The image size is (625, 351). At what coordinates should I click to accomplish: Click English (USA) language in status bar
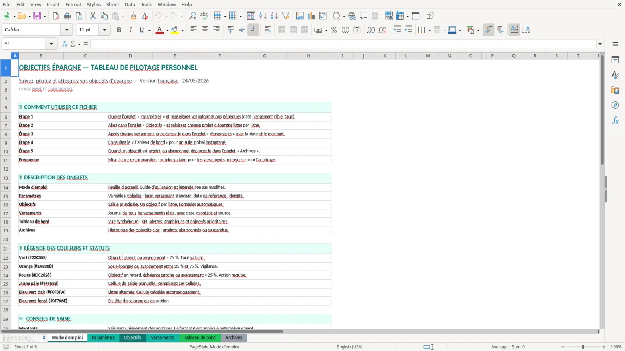349,347
